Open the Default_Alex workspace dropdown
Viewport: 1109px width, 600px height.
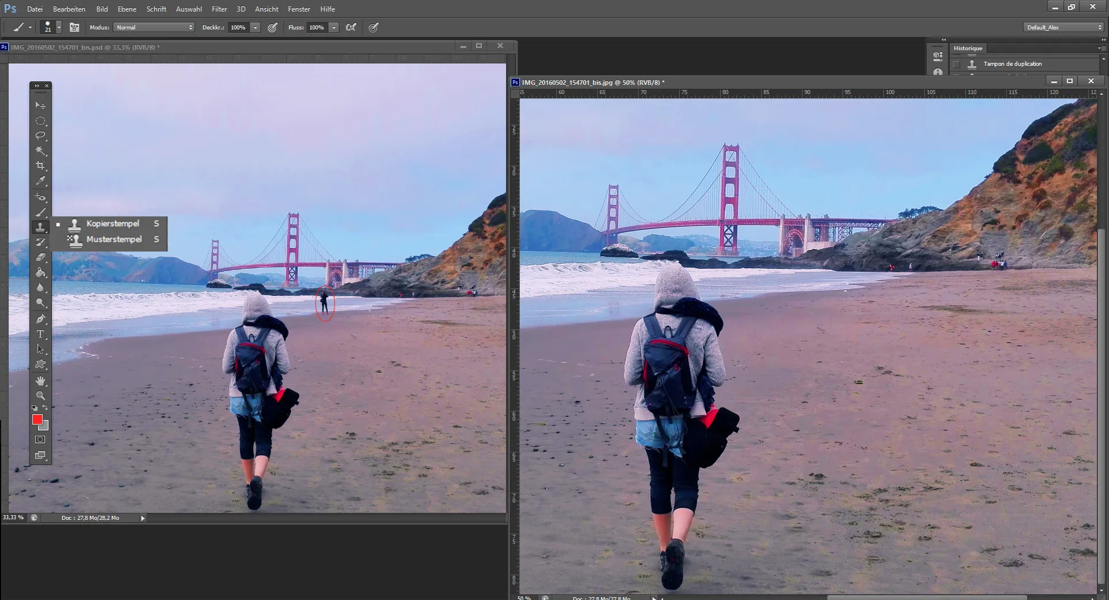[1063, 27]
